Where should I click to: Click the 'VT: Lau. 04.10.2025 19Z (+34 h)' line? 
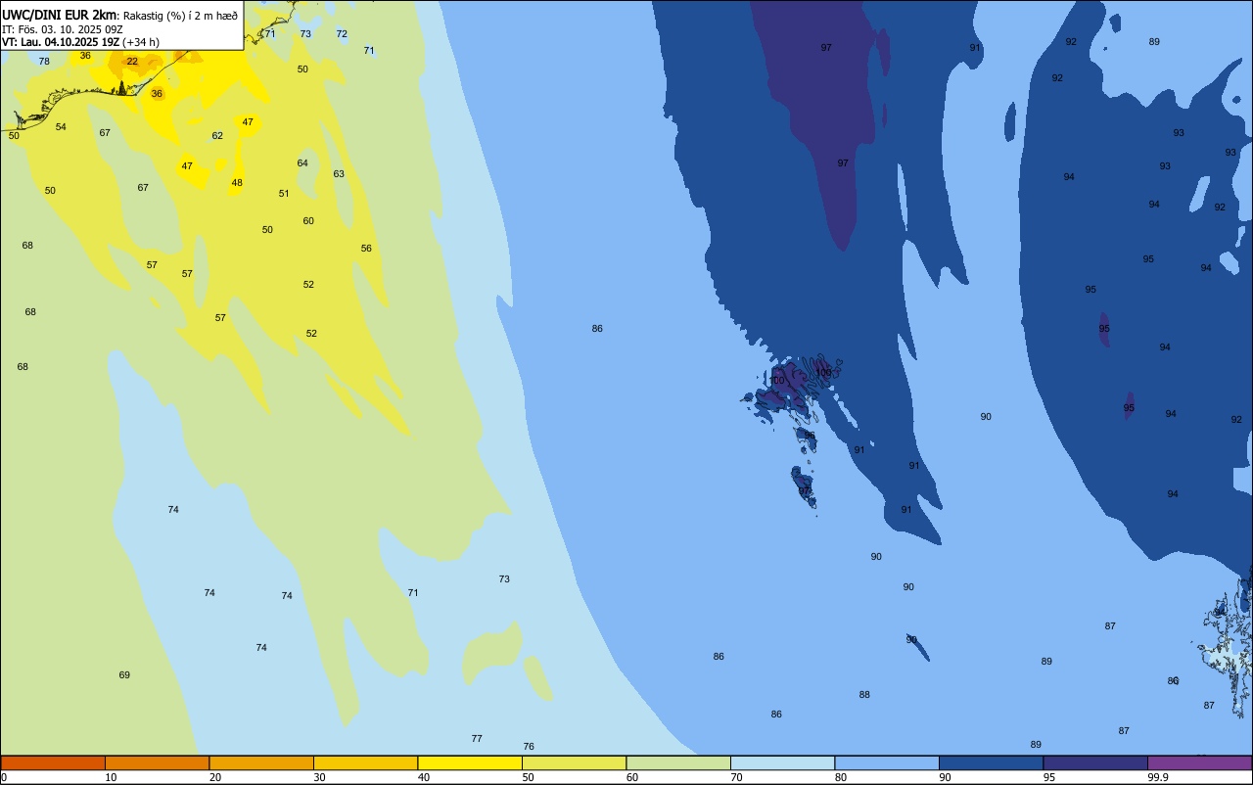click(80, 42)
